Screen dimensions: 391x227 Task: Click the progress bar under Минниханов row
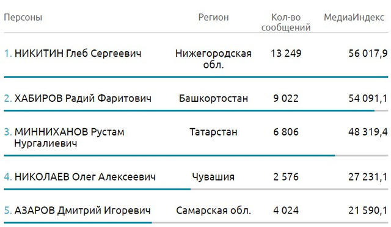[x=196, y=156]
